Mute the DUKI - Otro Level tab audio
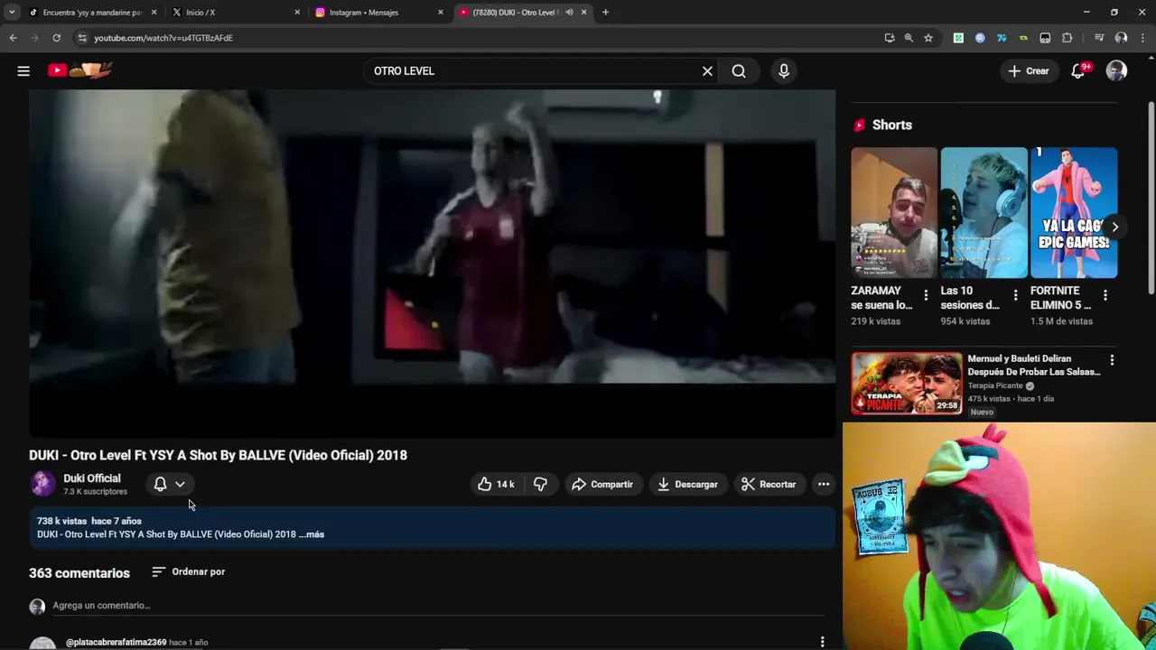 (569, 12)
